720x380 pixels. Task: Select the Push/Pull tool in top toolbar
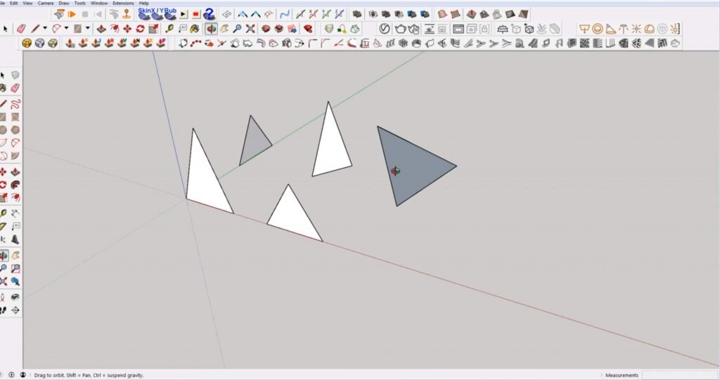(101, 29)
